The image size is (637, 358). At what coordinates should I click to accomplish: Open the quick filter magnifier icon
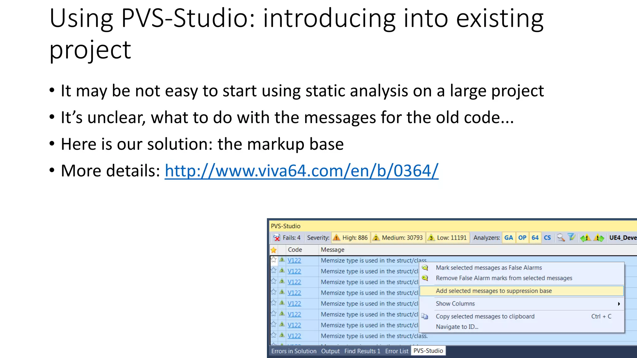[560, 238]
